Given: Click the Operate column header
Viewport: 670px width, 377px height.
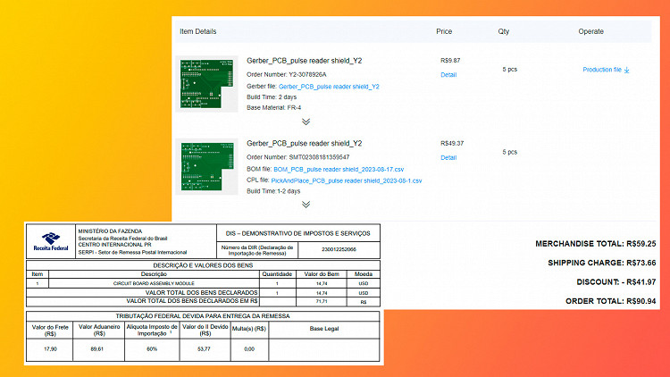Looking at the screenshot, I should 591,31.
